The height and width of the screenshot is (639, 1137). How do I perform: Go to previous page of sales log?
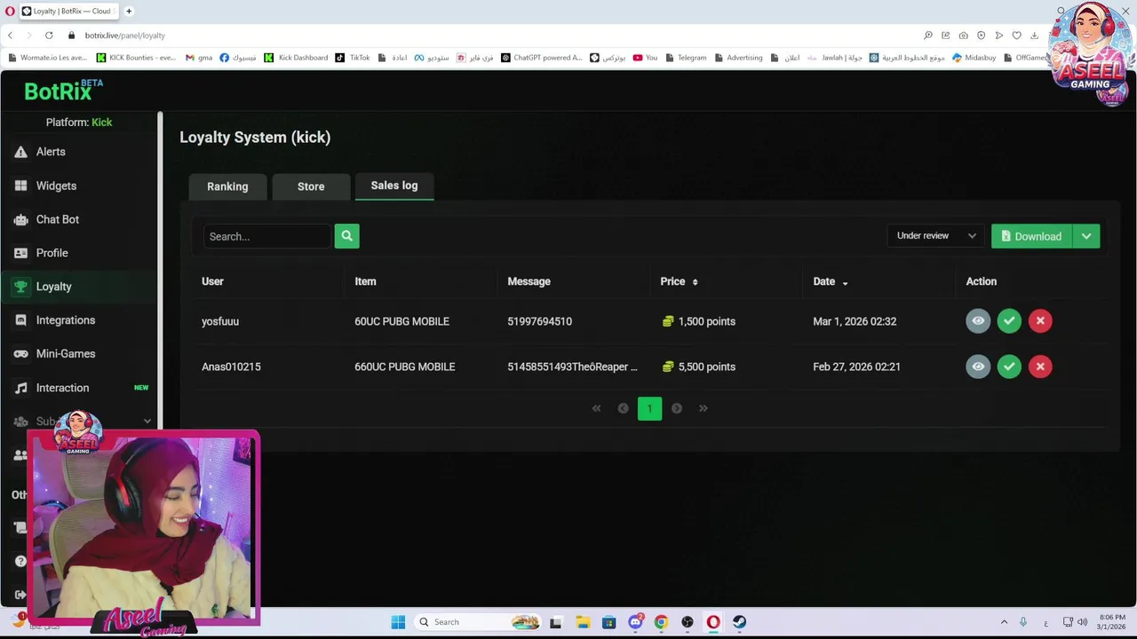[623, 408]
